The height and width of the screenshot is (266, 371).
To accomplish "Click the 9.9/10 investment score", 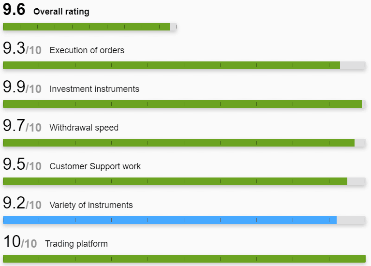I will [x=22, y=87].
